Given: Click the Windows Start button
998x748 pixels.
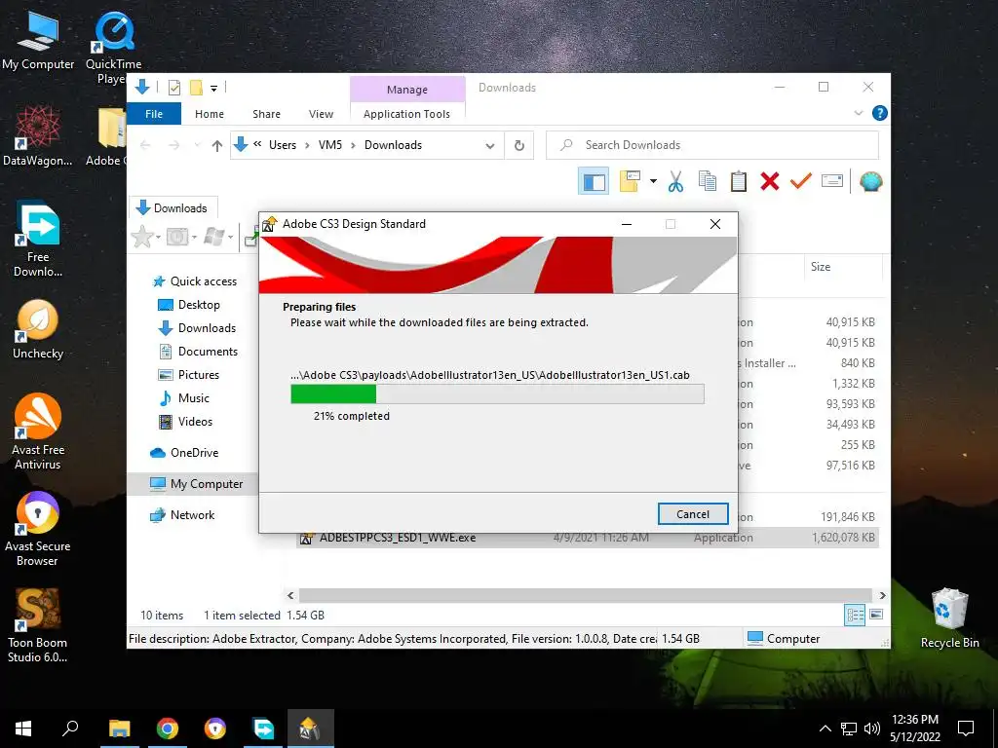Looking at the screenshot, I should [x=23, y=729].
